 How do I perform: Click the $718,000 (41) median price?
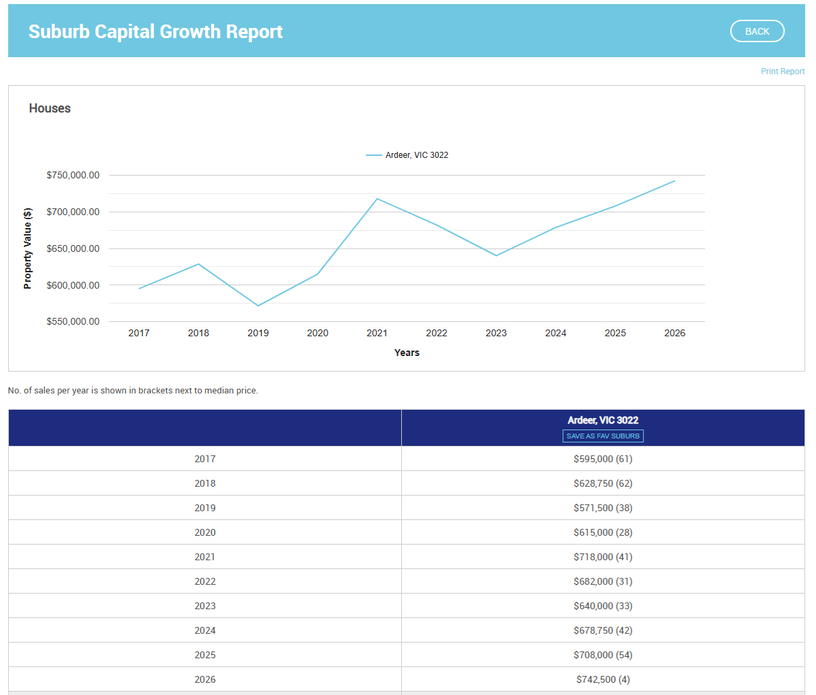pos(603,557)
